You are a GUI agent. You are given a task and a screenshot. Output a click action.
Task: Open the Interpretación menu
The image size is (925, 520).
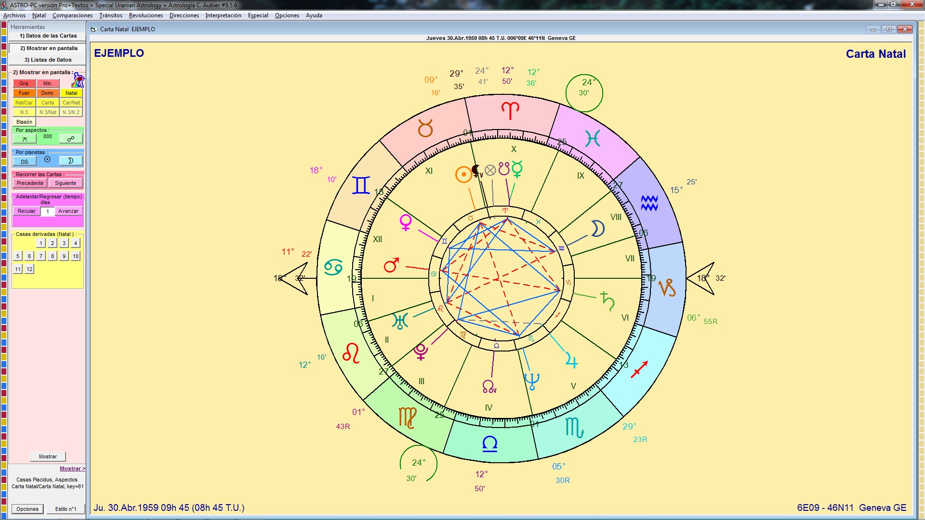(223, 15)
